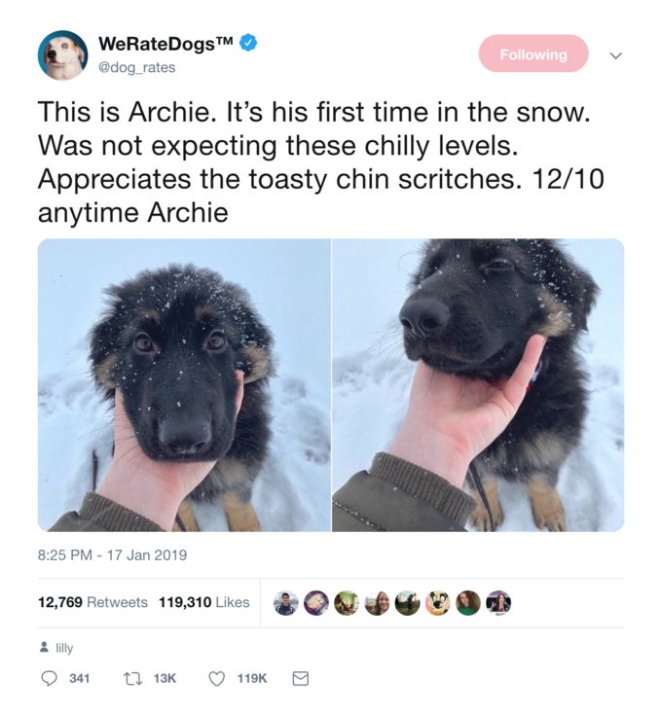Image resolution: width=662 pixels, height=714 pixels.
Task: Click the retweet arrows icon
Action: (132, 678)
